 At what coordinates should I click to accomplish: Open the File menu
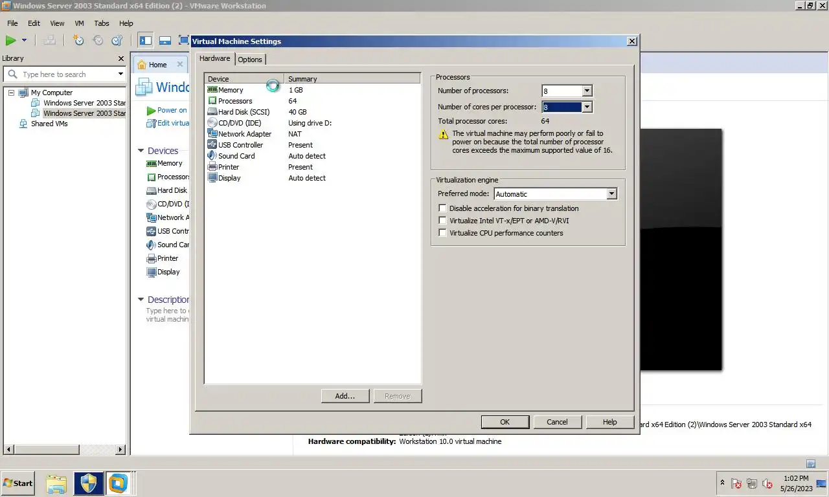12,23
